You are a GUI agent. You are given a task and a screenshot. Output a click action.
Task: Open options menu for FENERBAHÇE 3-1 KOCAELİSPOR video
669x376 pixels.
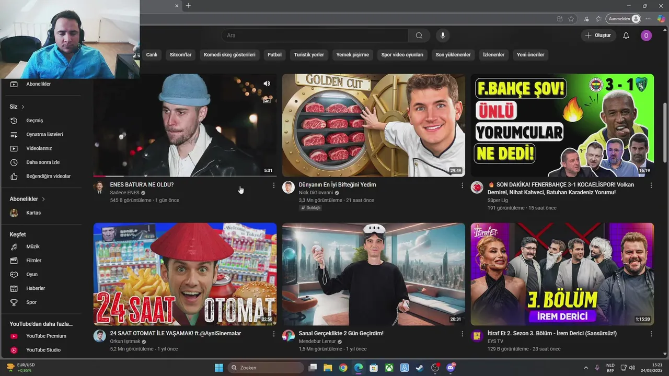pyautogui.click(x=651, y=185)
